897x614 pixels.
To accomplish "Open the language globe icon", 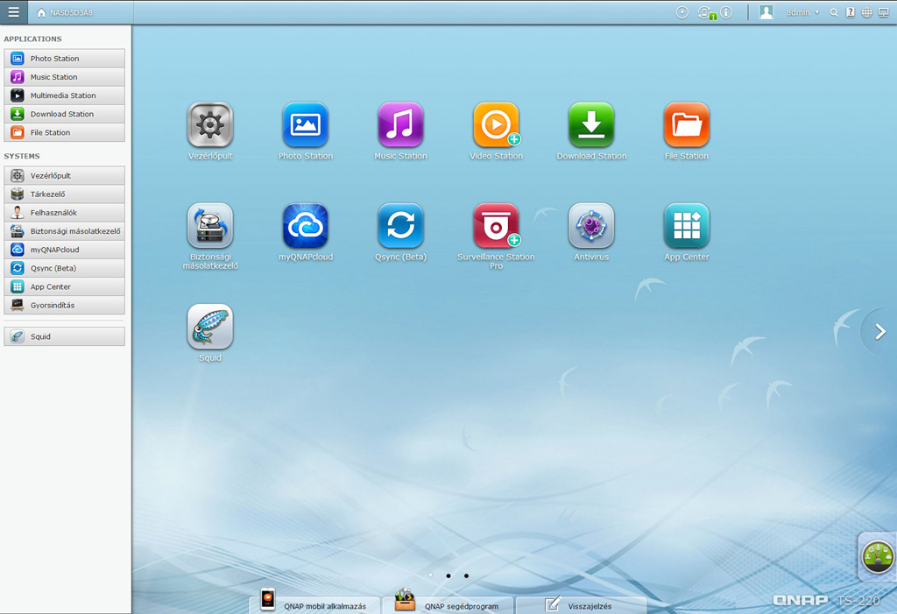I will coord(867,12).
